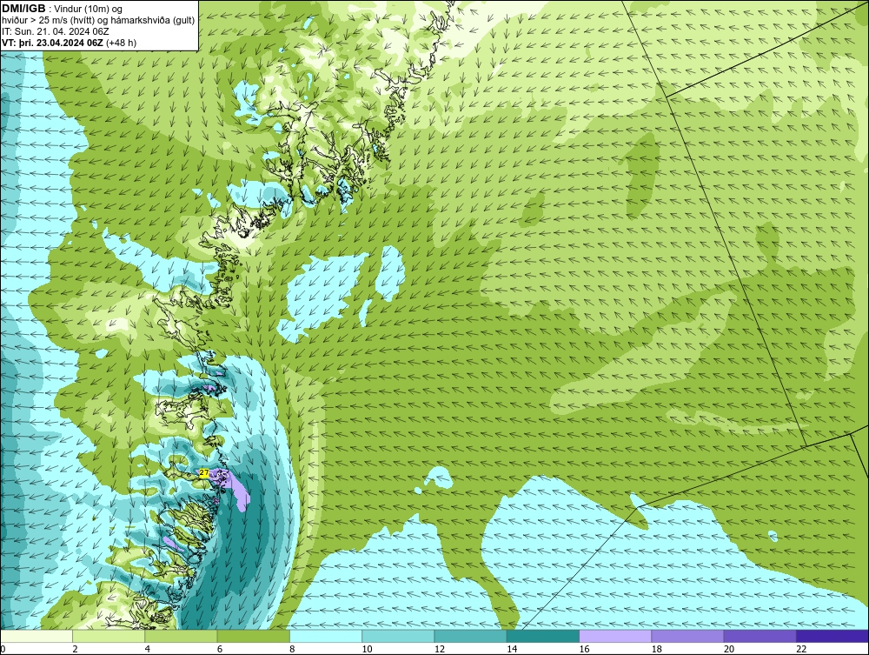Click the hviður > 25 m/s legend line
The width and height of the screenshot is (869, 655).
tap(98, 21)
